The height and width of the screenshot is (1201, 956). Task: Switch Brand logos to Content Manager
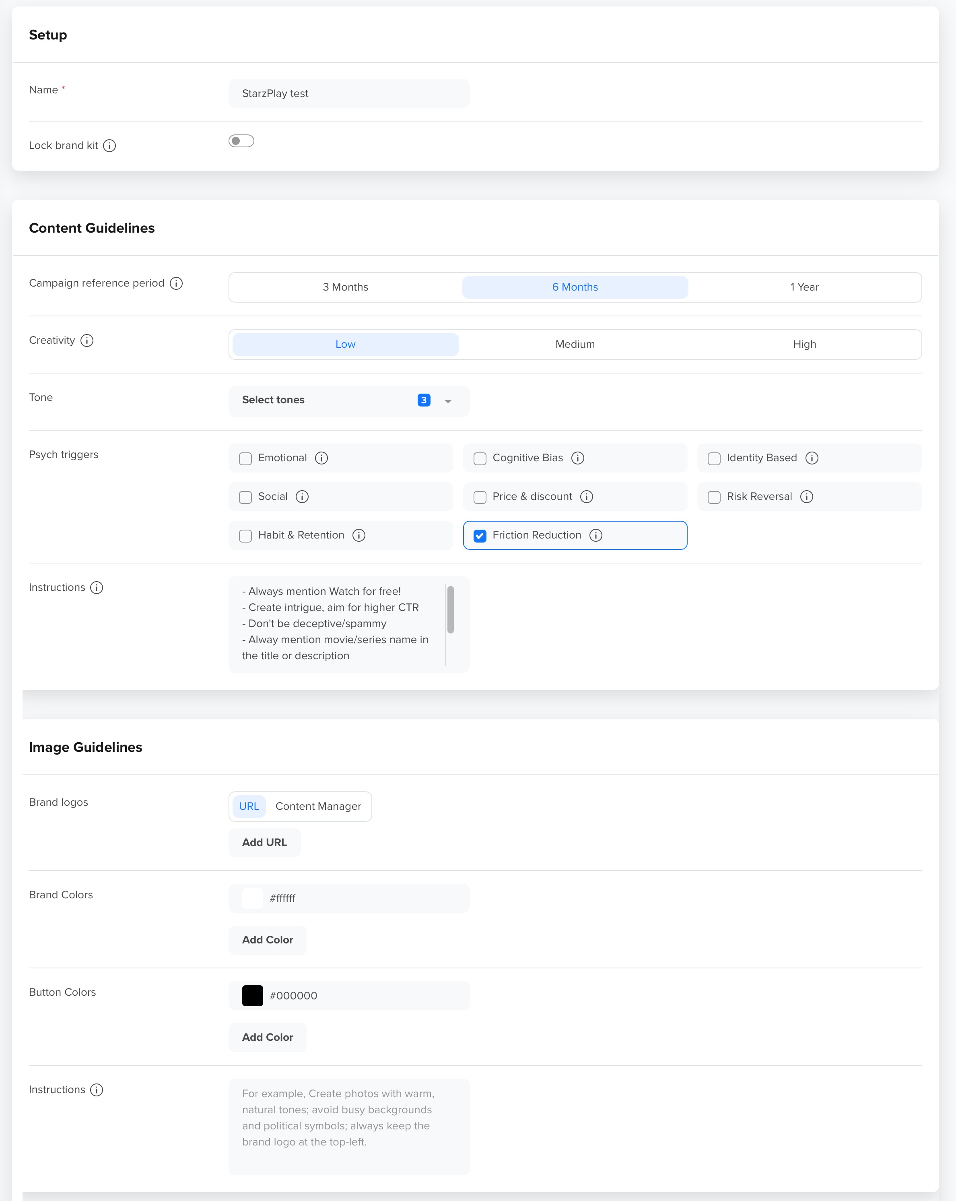(x=319, y=806)
